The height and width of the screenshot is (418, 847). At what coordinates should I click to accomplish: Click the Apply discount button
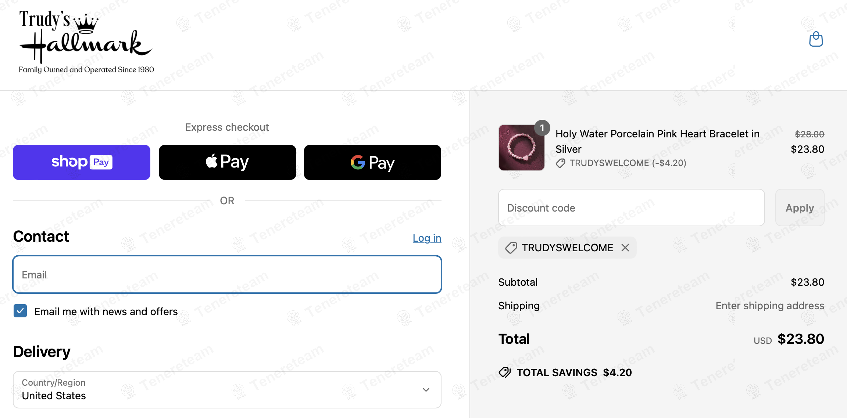[800, 208]
